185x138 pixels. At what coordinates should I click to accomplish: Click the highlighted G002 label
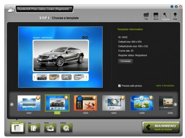[x=57, y=113]
